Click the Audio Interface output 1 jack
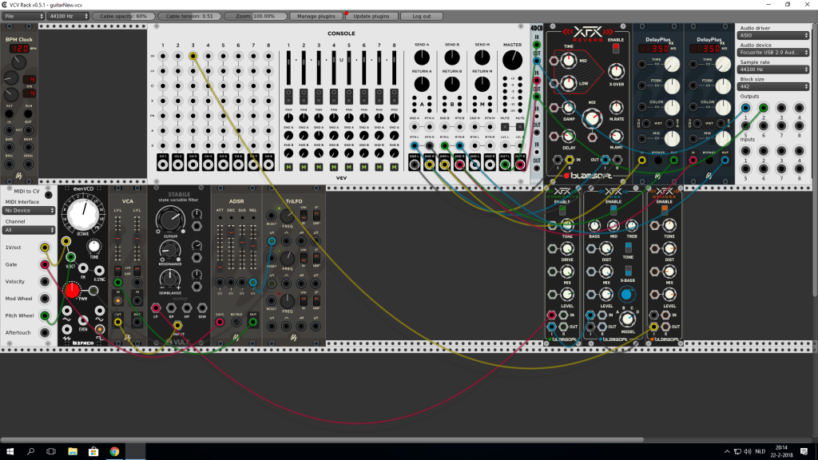Screen dimensions: 818x460 pyautogui.click(x=745, y=108)
